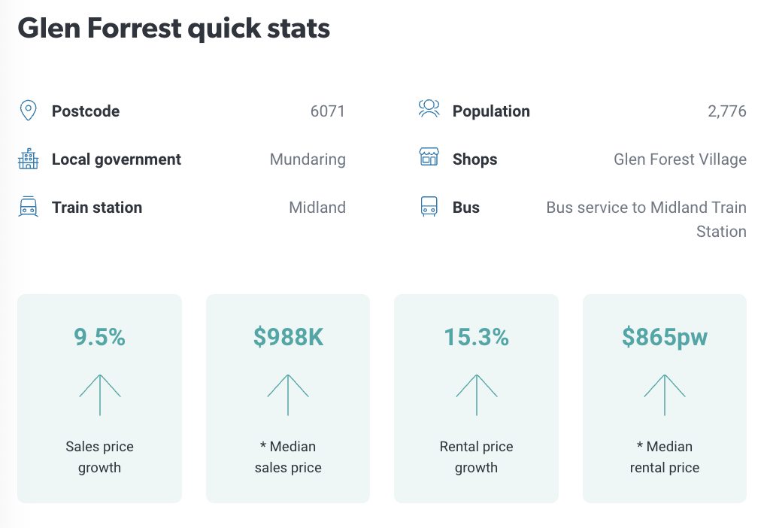
Task: Click the up arrow above Sales price growth
Action: 100,395
